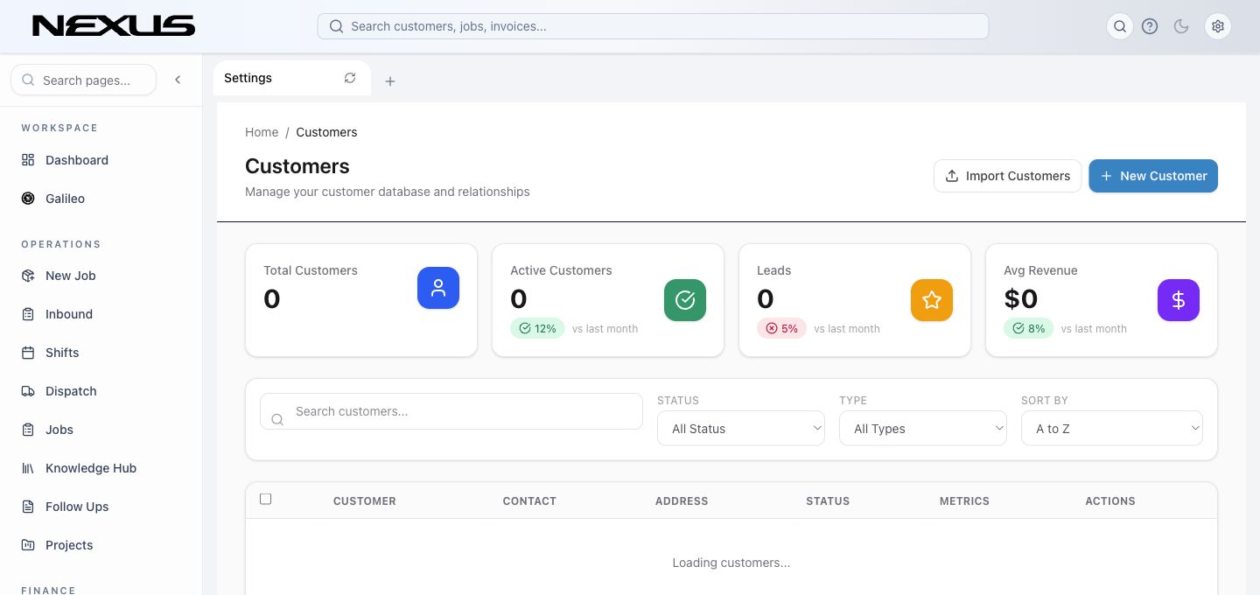Click the Nexus logo

(114, 26)
